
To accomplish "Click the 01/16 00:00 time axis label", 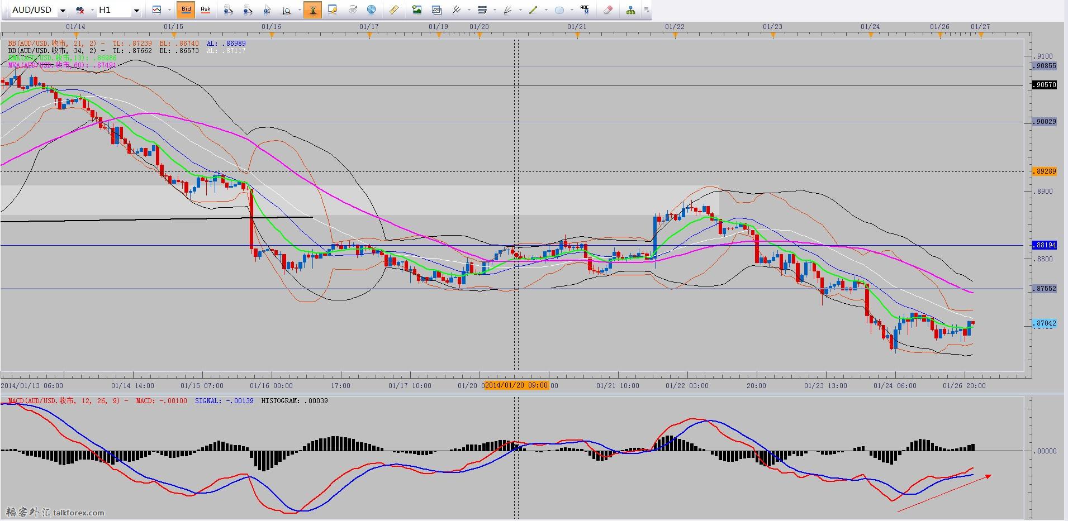I will click(271, 385).
